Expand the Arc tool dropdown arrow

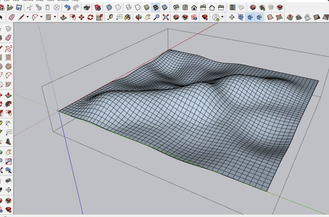(x=41, y=17)
